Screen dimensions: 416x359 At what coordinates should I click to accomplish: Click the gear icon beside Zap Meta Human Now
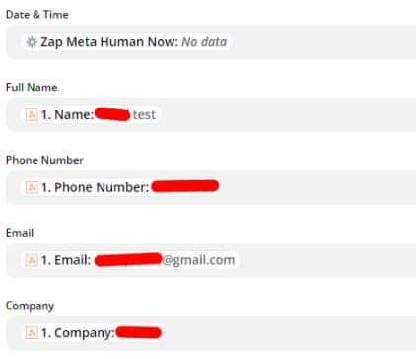pos(32,42)
